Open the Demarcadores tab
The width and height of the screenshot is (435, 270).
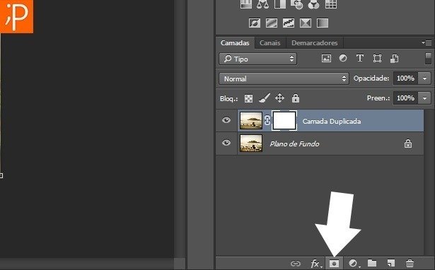[x=314, y=43]
